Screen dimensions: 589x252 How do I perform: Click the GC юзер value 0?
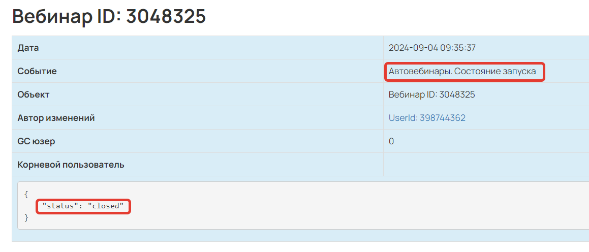(x=391, y=142)
